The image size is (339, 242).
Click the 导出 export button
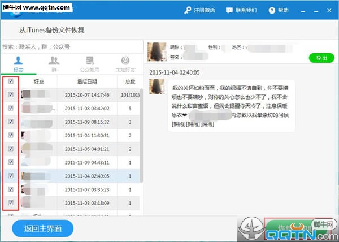coord(321,58)
